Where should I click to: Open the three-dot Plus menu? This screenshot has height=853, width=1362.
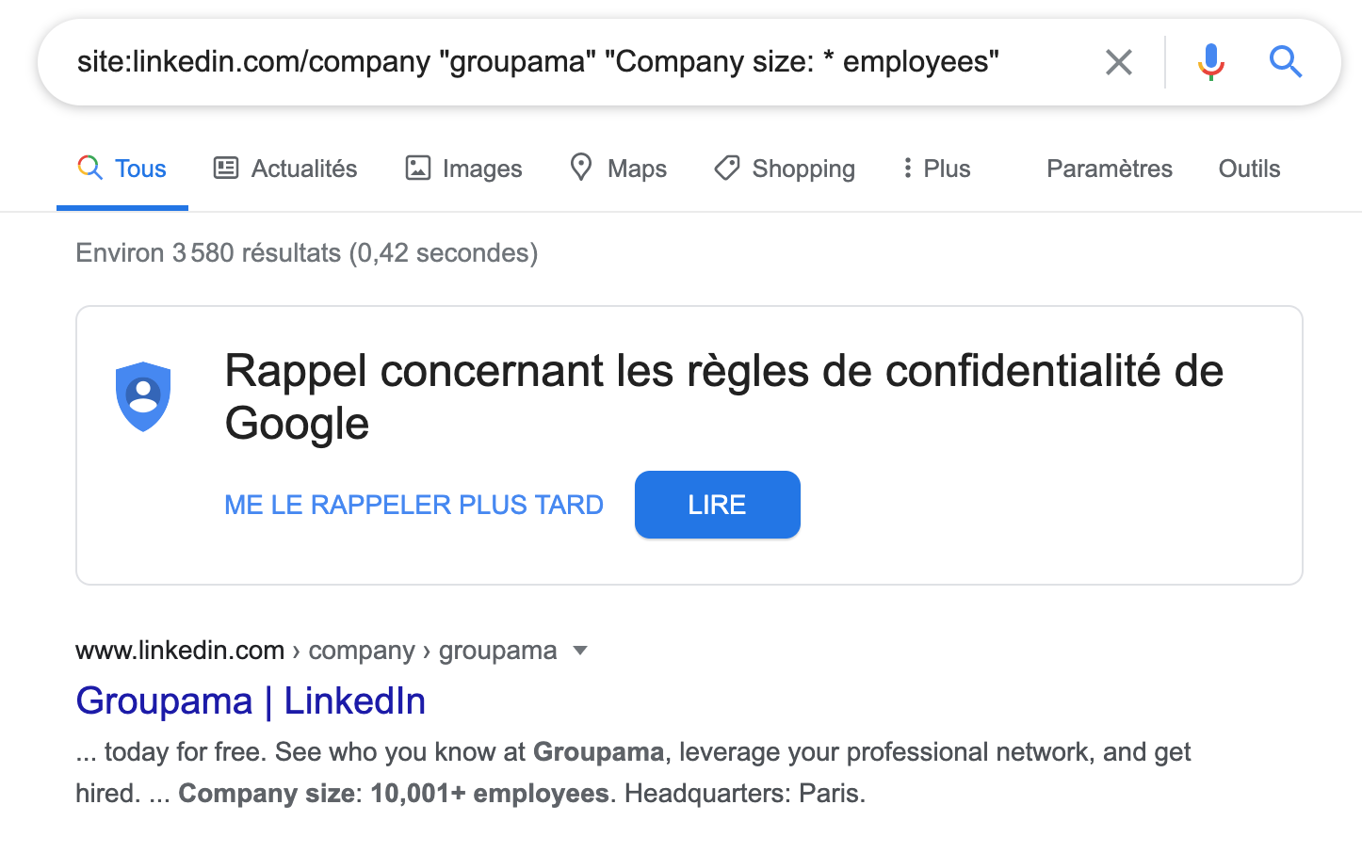[935, 169]
